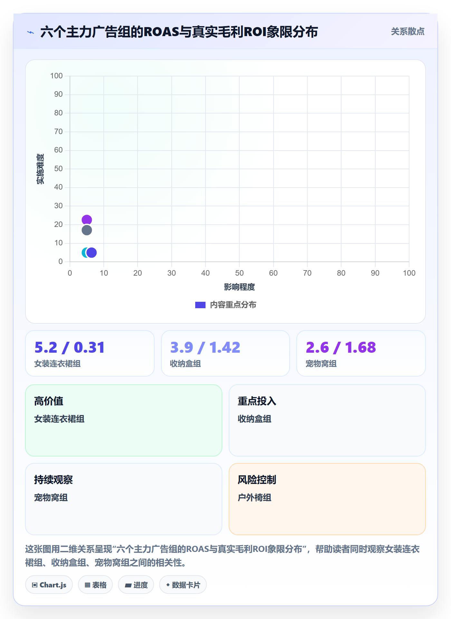Select the 3.9 / 1.42 收纳盒组 card
The height and width of the screenshot is (619, 451).
[225, 353]
